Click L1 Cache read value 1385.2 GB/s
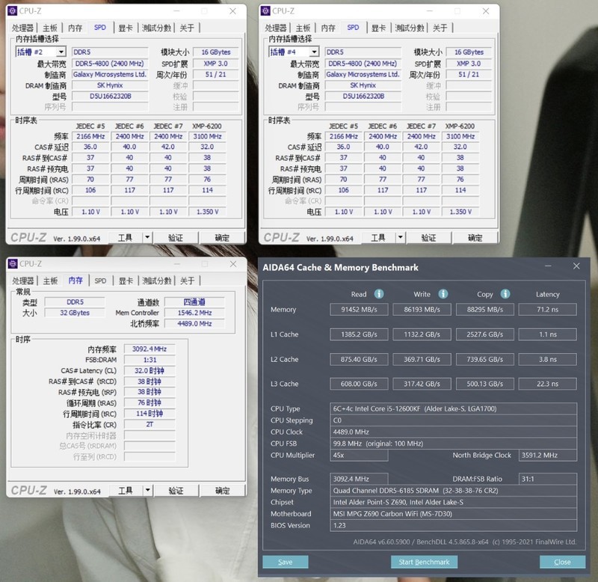This screenshot has width=598, height=582. click(x=359, y=334)
